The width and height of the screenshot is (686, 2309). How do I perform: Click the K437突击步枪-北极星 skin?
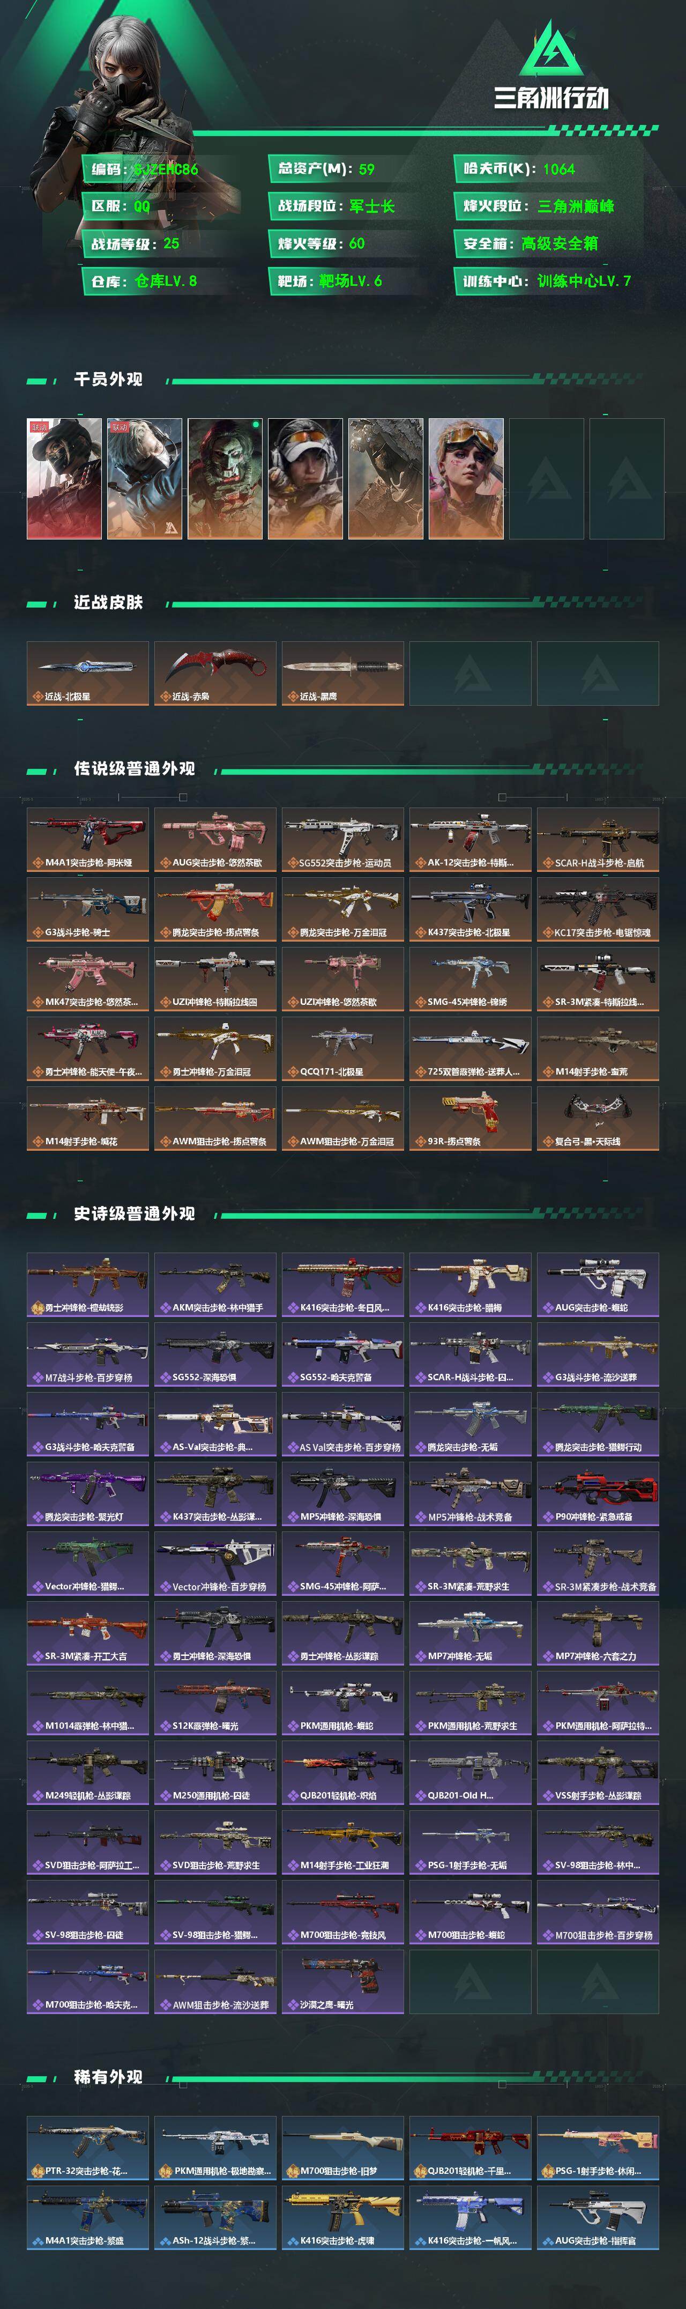pyautogui.click(x=470, y=909)
